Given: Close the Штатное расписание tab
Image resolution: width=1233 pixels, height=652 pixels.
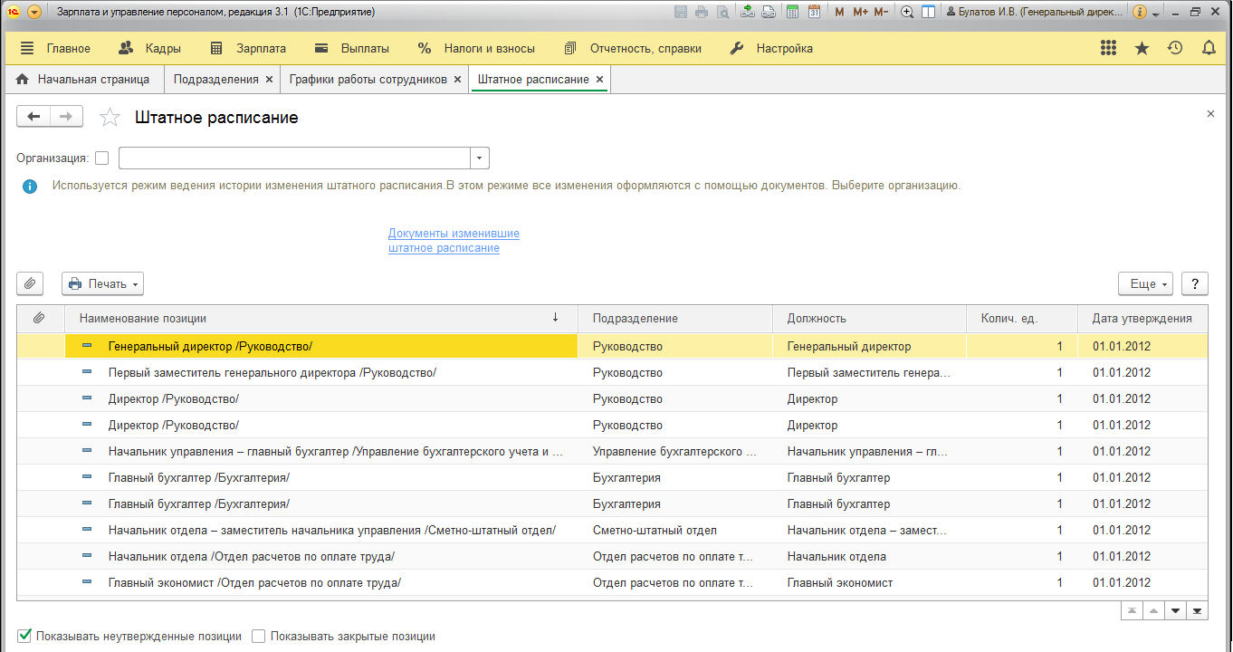Looking at the screenshot, I should tap(599, 80).
